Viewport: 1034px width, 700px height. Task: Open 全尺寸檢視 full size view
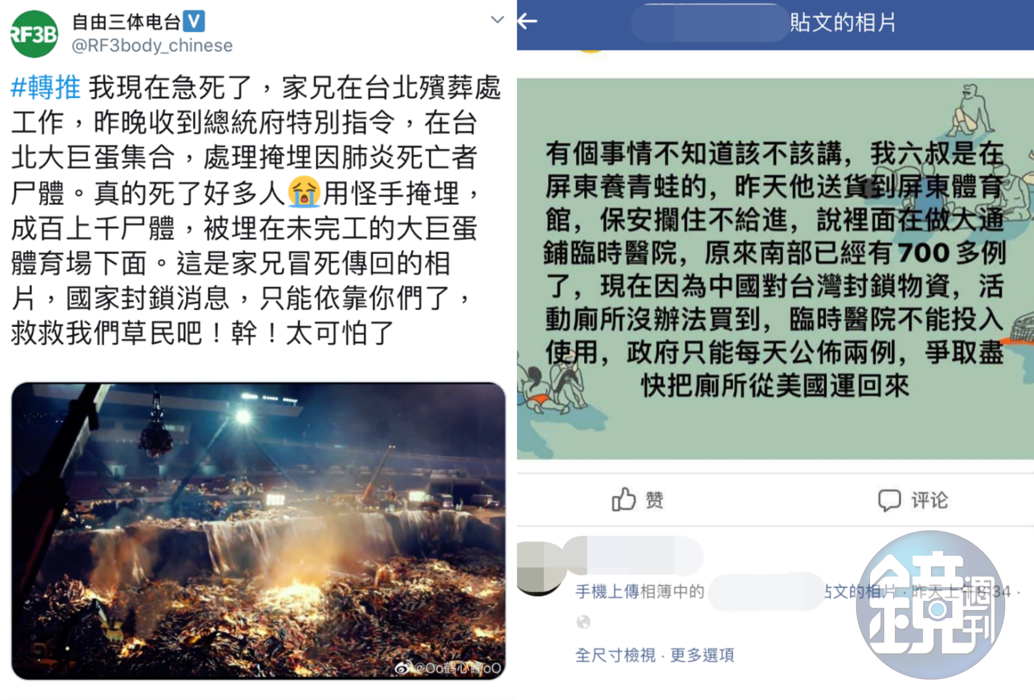click(x=615, y=655)
